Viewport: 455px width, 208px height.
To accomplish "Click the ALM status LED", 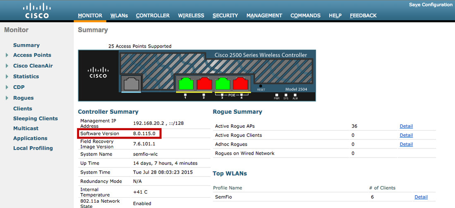I will click(295, 95).
